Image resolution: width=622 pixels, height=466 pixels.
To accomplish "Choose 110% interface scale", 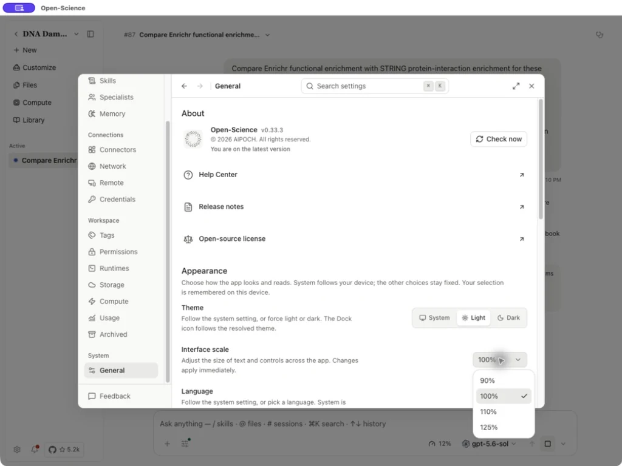I will pyautogui.click(x=504, y=412).
